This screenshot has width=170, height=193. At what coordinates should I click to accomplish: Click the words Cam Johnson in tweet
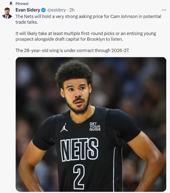[x=124, y=17]
